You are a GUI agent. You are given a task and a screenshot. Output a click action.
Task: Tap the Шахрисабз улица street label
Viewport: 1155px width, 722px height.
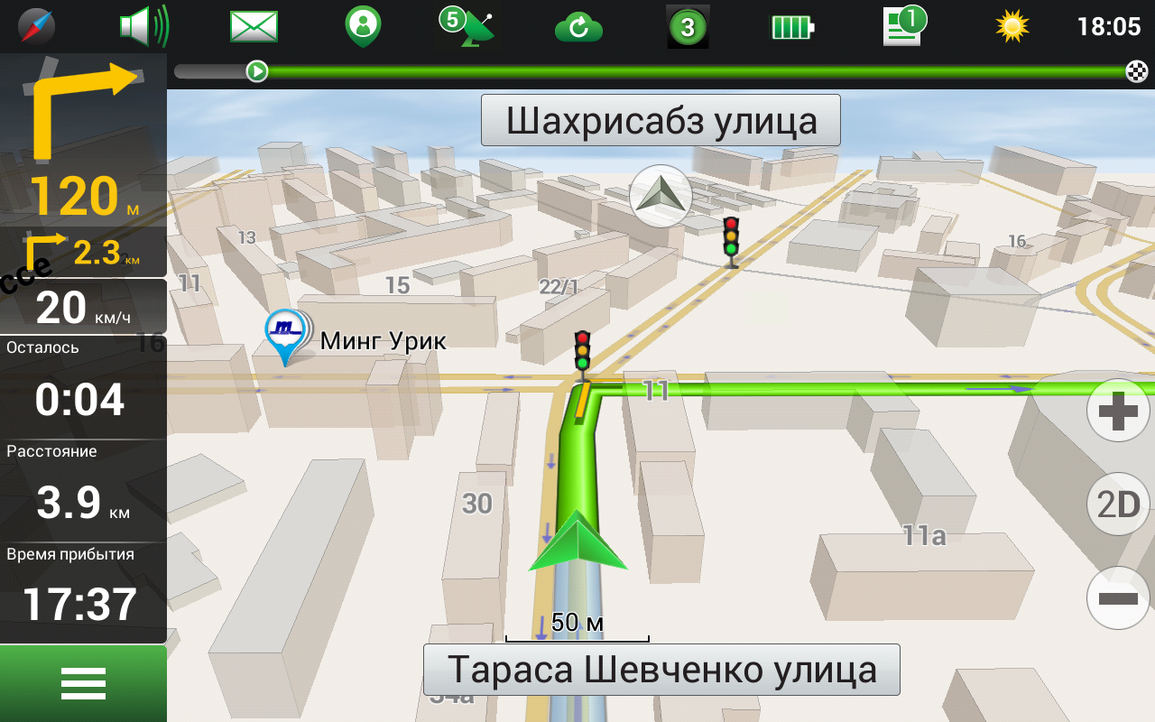tap(661, 118)
